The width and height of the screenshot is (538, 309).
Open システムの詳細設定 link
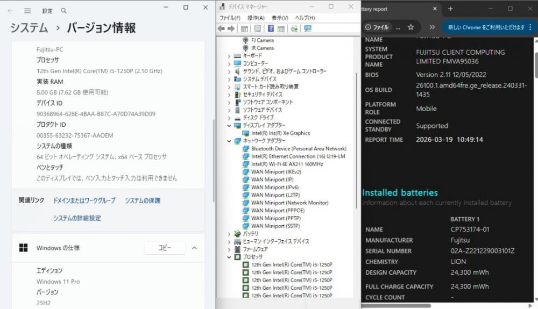[x=77, y=218]
